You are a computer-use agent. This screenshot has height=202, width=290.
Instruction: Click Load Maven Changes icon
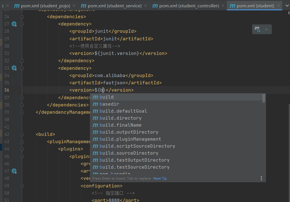pyautogui.click(x=257, y=29)
